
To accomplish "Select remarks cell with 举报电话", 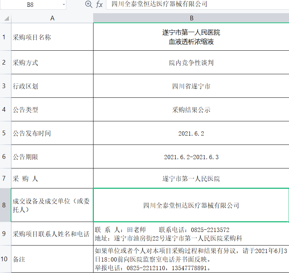I will tap(191, 259).
